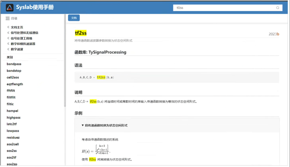Open the 文档 tab
This screenshot has width=290, height=167.
[x=74, y=18]
